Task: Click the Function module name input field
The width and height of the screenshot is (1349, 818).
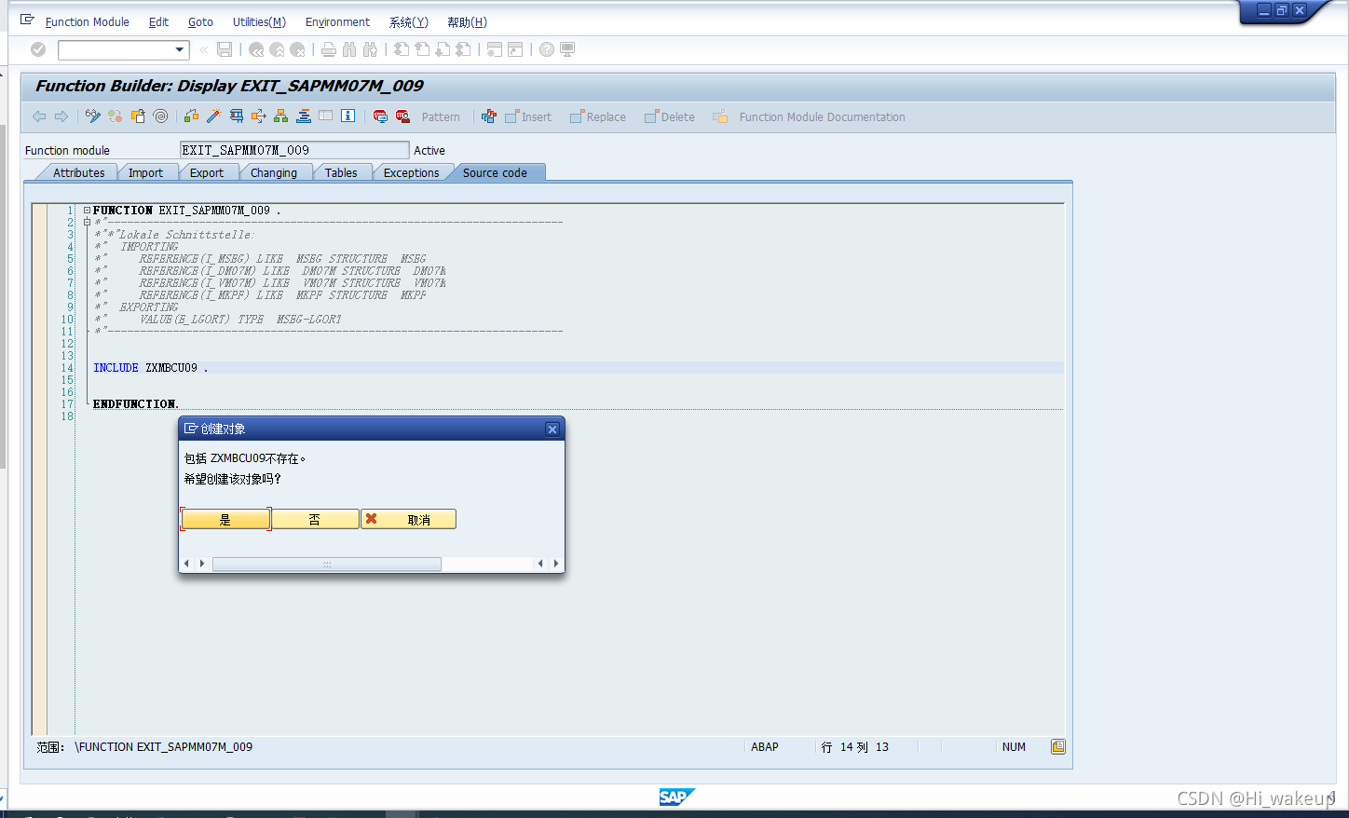Action: (x=294, y=150)
